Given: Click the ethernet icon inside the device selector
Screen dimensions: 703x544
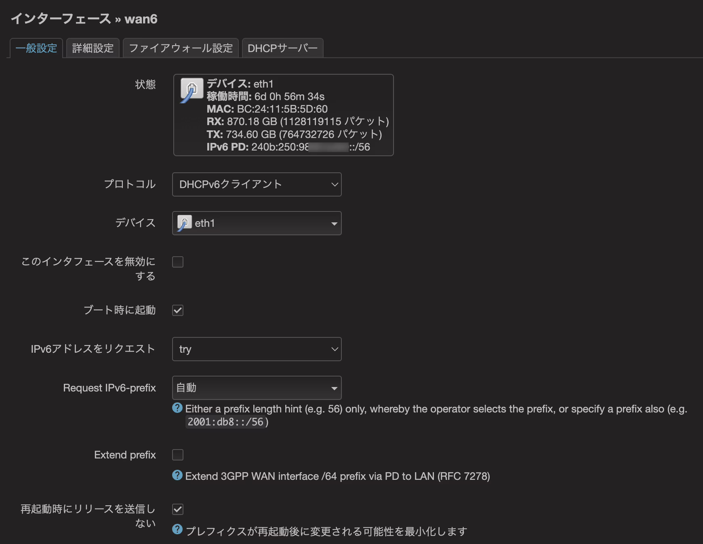Looking at the screenshot, I should click(184, 223).
